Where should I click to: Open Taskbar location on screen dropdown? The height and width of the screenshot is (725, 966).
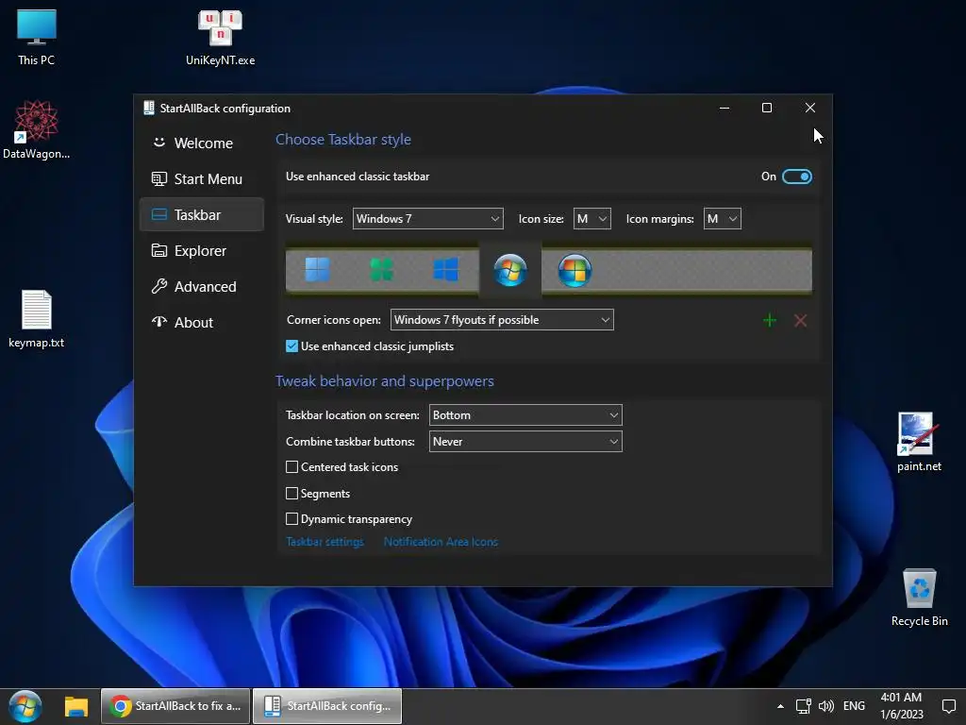[x=525, y=415]
